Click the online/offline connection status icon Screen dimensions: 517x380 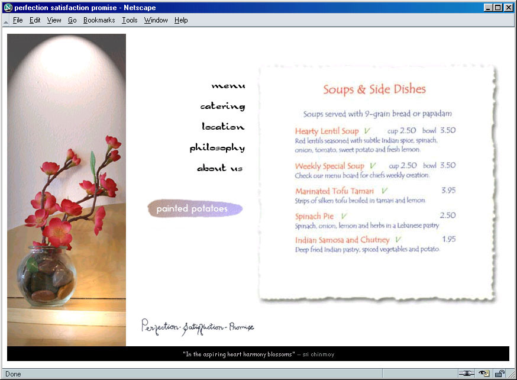(467, 373)
